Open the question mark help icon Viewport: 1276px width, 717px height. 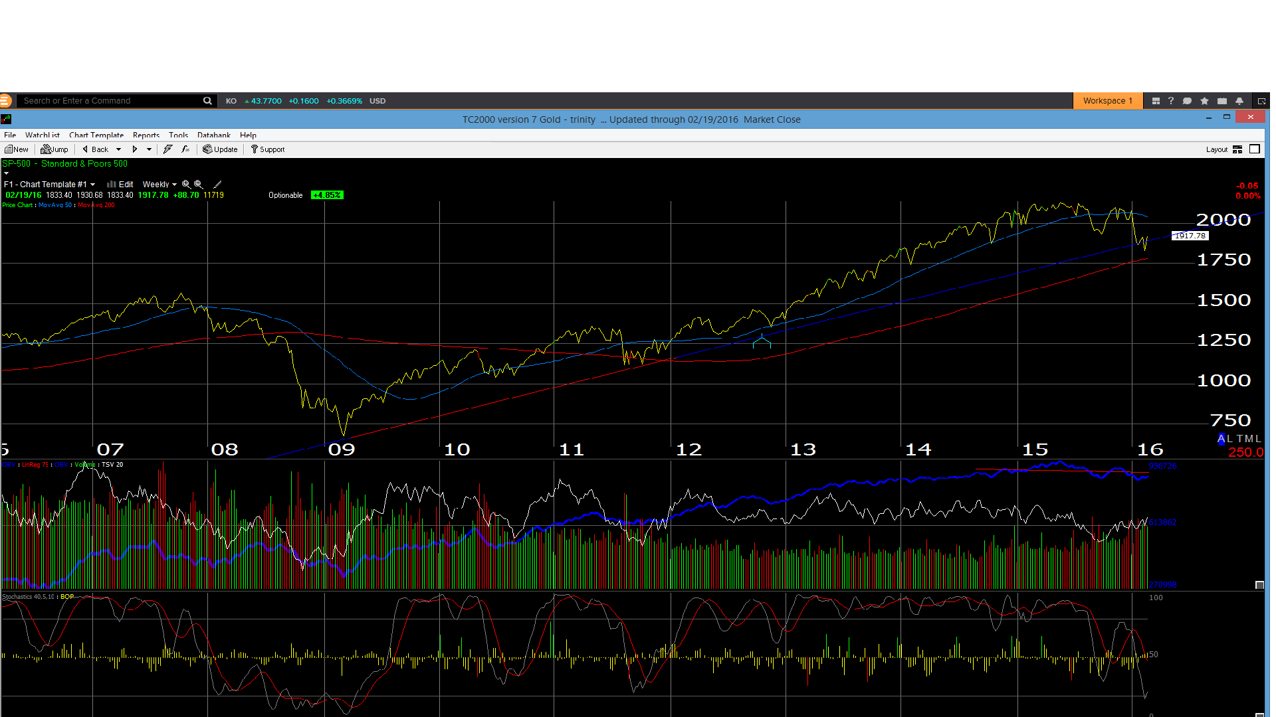tap(1171, 101)
